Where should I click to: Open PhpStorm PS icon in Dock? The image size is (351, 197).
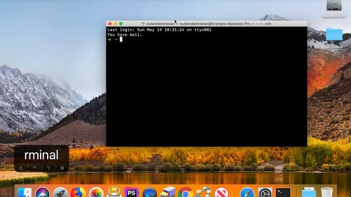click(132, 193)
